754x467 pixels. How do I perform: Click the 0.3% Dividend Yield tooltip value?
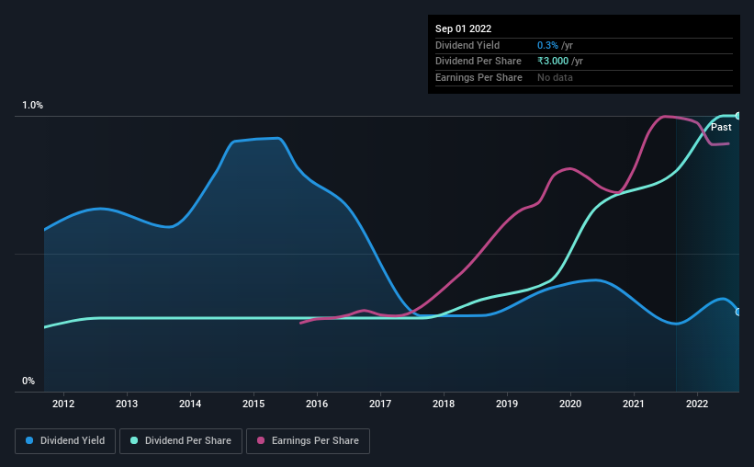click(x=547, y=45)
